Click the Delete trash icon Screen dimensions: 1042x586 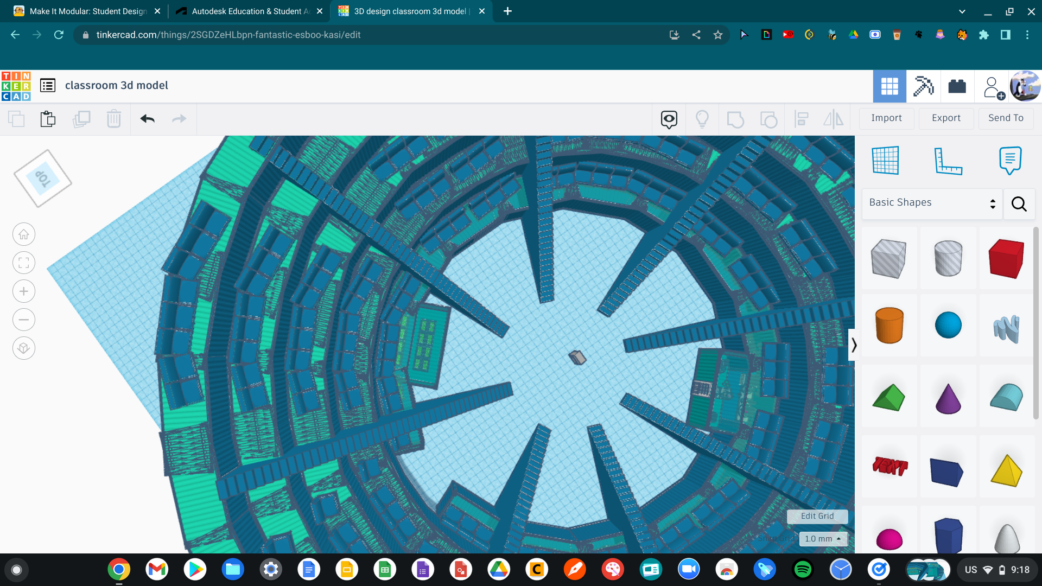(x=114, y=118)
